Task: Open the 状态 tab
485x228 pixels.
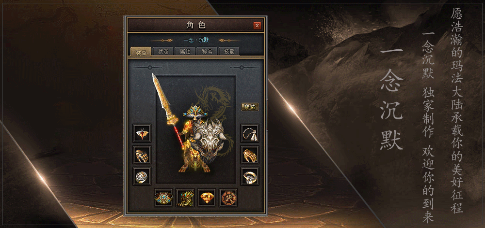Action: [163, 52]
